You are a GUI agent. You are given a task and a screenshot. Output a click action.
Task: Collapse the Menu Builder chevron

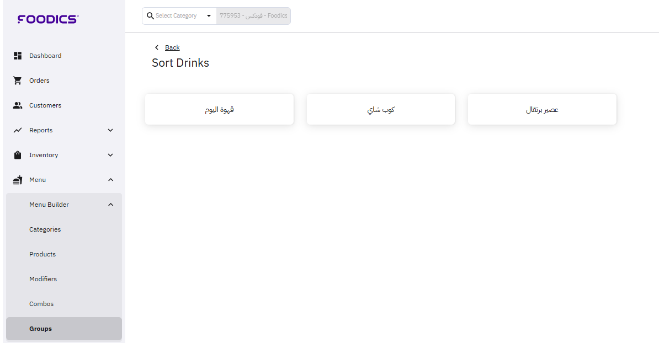click(x=110, y=205)
